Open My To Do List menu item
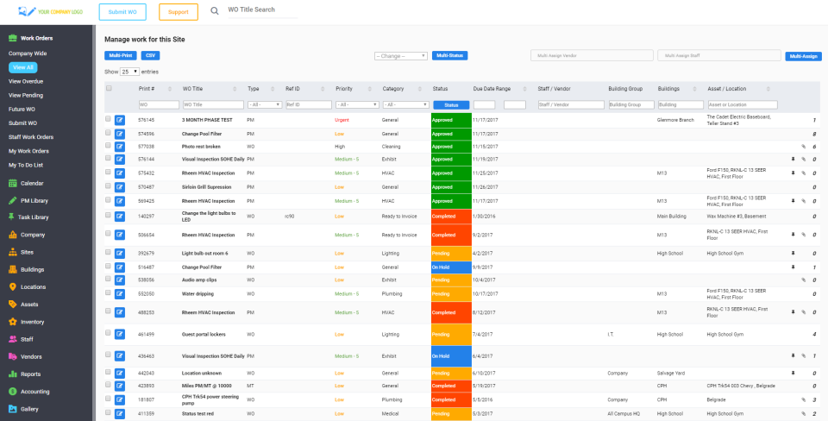The height and width of the screenshot is (421, 828). pos(25,165)
